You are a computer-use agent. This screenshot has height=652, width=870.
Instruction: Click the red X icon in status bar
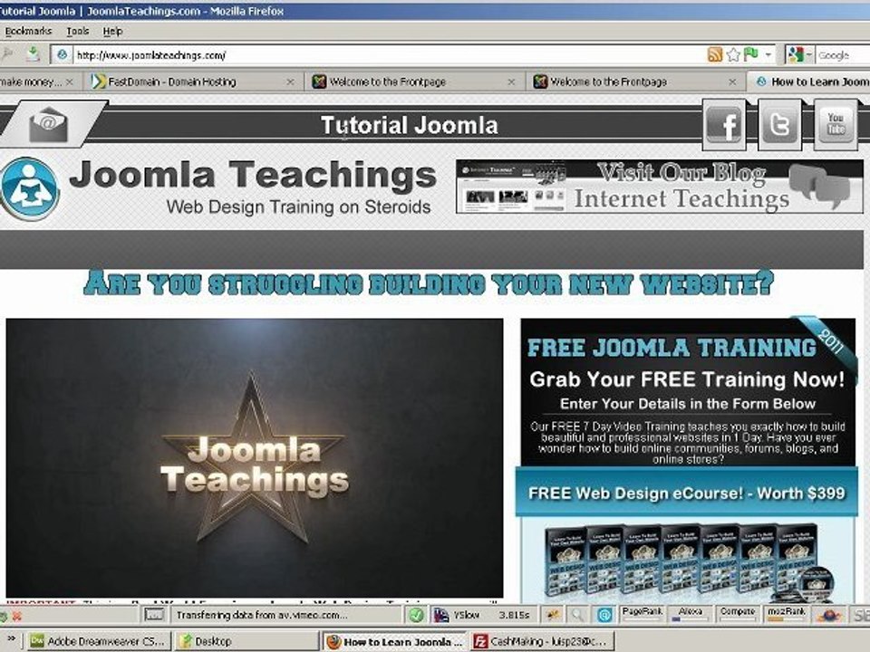click(16, 616)
